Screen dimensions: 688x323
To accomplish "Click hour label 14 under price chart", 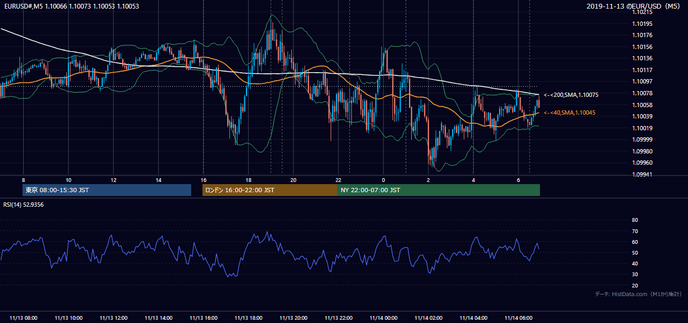I will 158,180.
